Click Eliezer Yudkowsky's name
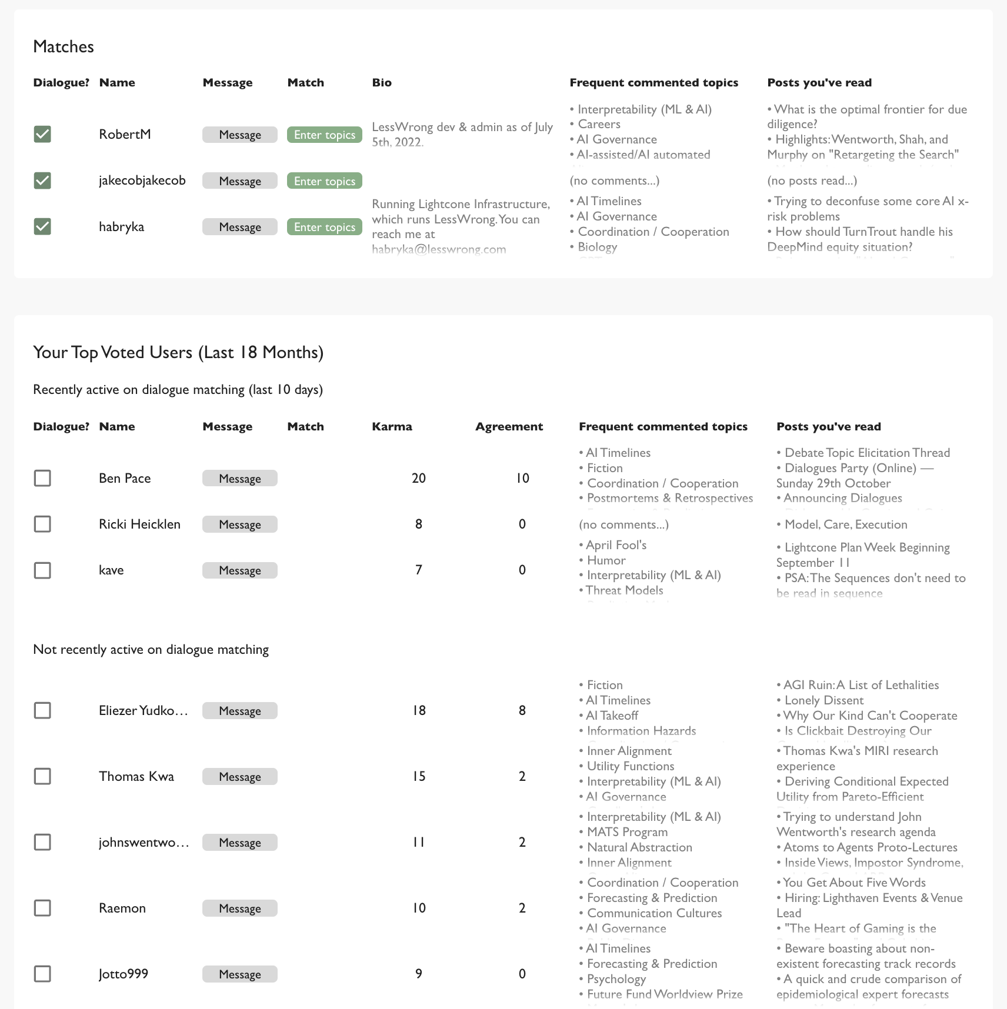This screenshot has width=1007, height=1009. point(143,710)
